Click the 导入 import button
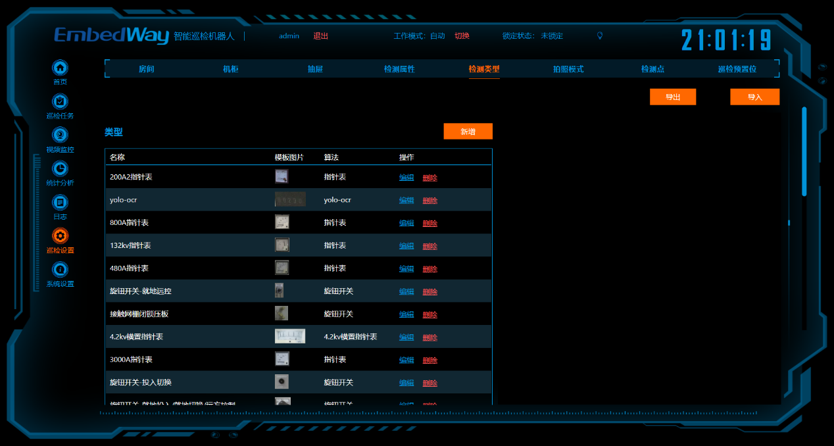 [x=754, y=97]
